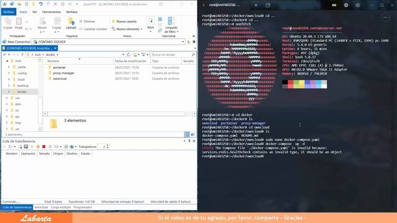
Task: Click Nueva carpeta in the ribbon
Action: pos(124,22)
